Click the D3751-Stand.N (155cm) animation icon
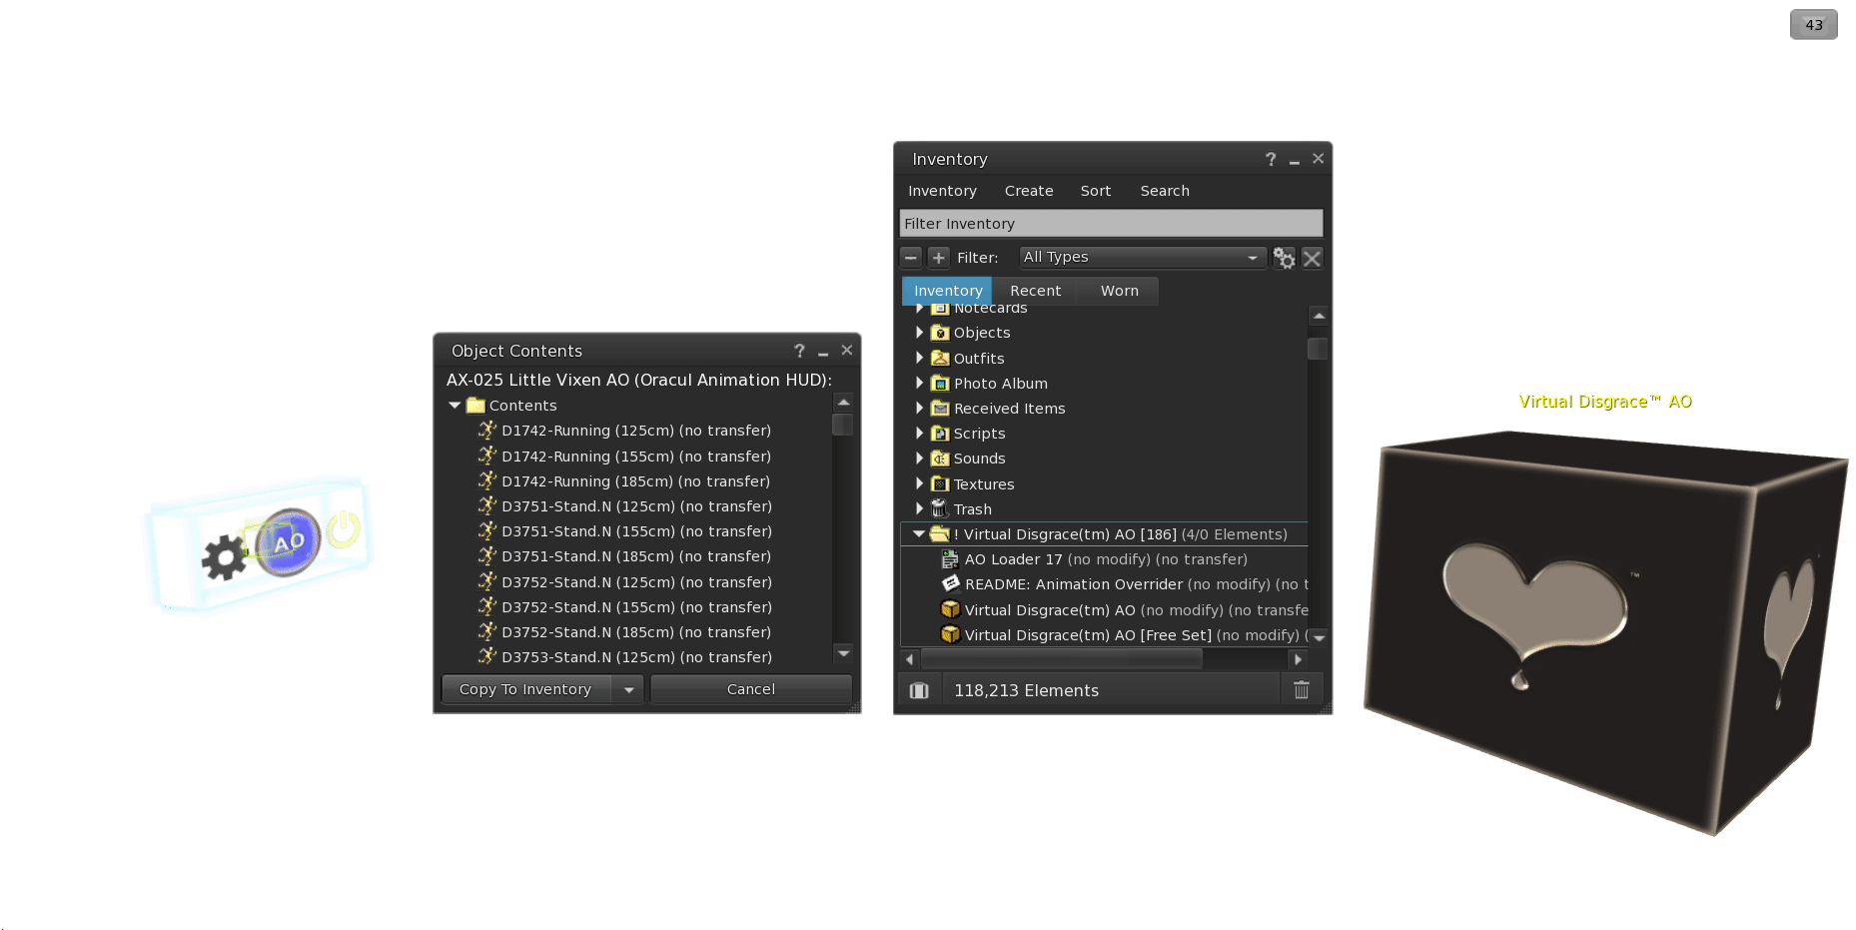The width and height of the screenshot is (1856, 930). (x=486, y=531)
